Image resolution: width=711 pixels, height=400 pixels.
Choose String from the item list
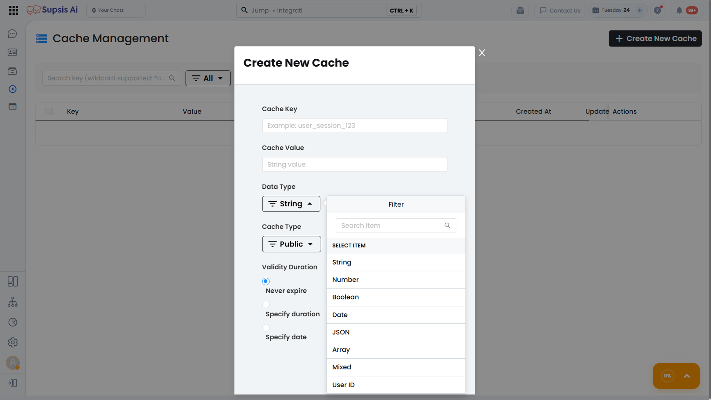pyautogui.click(x=396, y=262)
